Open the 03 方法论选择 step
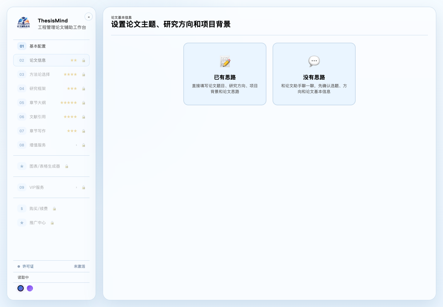The width and height of the screenshot is (443, 307). [x=51, y=74]
